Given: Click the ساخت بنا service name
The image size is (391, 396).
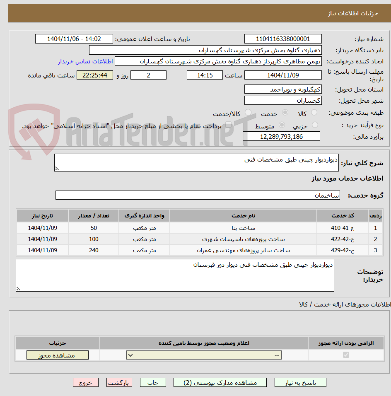Looking at the screenshot, I should 243,228.
